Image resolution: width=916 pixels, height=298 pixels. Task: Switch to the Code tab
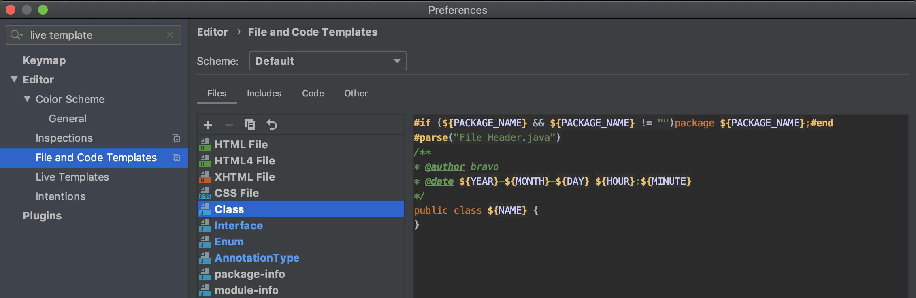[313, 94]
